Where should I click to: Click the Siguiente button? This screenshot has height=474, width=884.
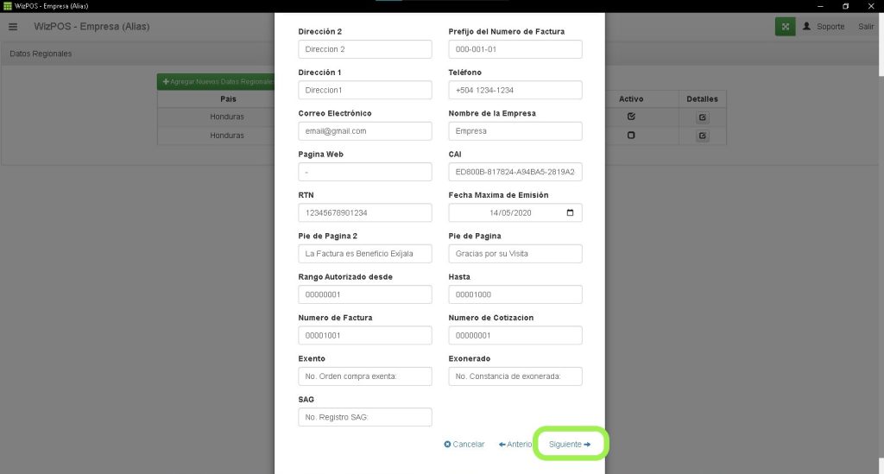[x=570, y=444]
